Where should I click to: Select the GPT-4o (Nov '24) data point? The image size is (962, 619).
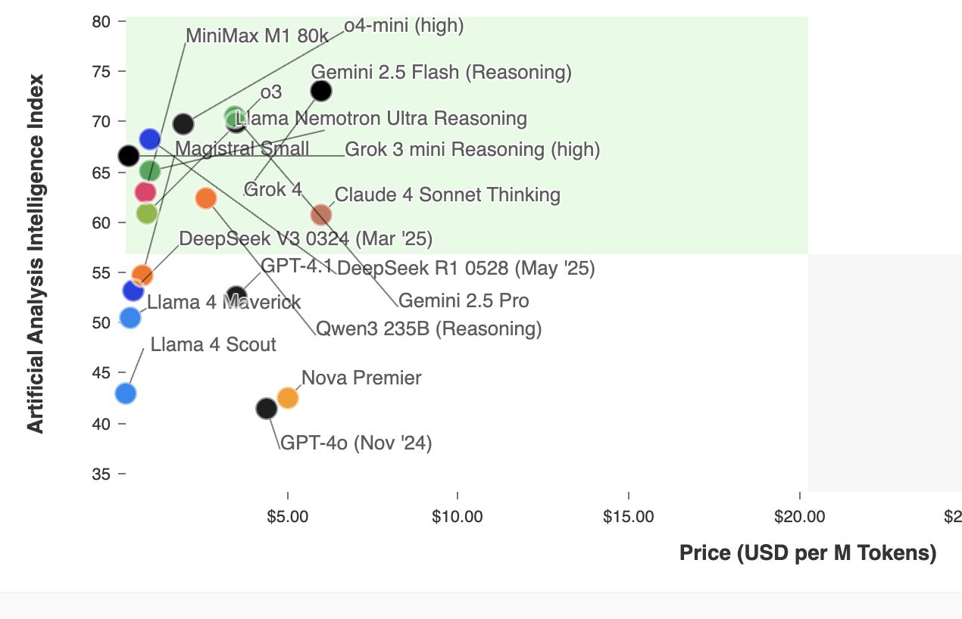pyautogui.click(x=267, y=409)
